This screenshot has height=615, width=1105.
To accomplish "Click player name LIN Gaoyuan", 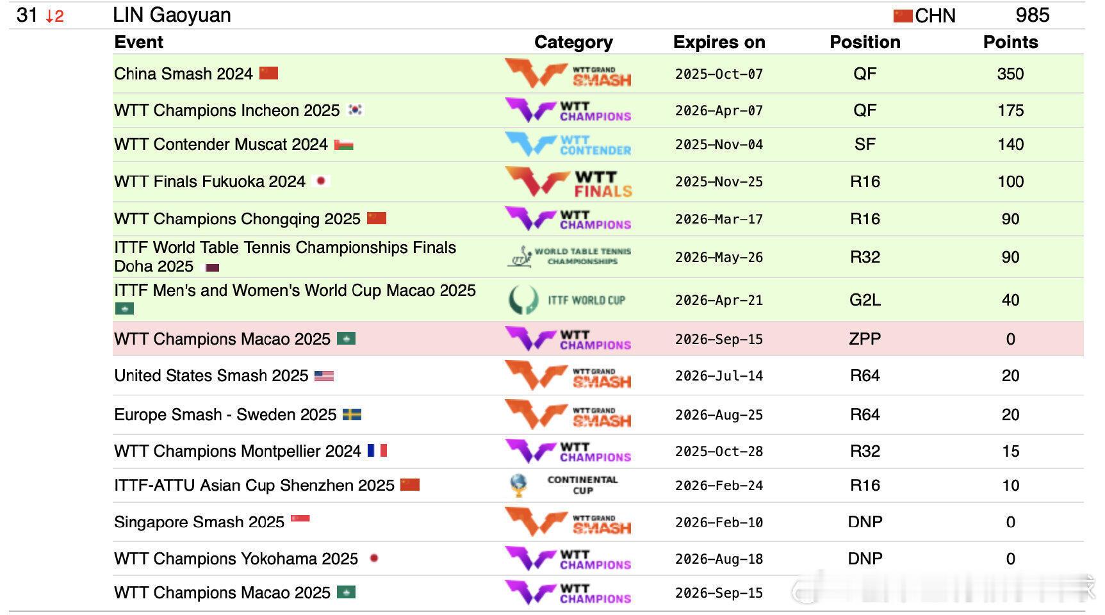I will pyautogui.click(x=172, y=15).
